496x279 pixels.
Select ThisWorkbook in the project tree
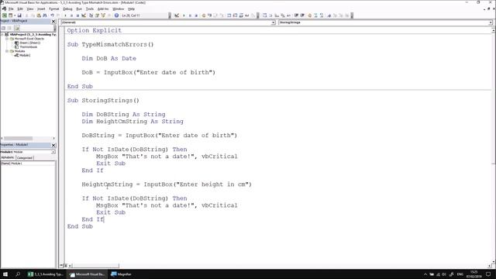pos(29,46)
